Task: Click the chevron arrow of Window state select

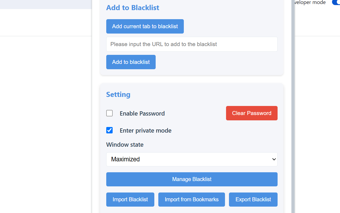Action: (274, 159)
